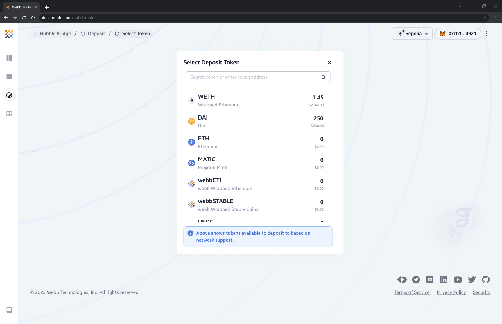Screen dimensions: 502x324
Task: Click the info icon in notice
Action: click(191, 233)
